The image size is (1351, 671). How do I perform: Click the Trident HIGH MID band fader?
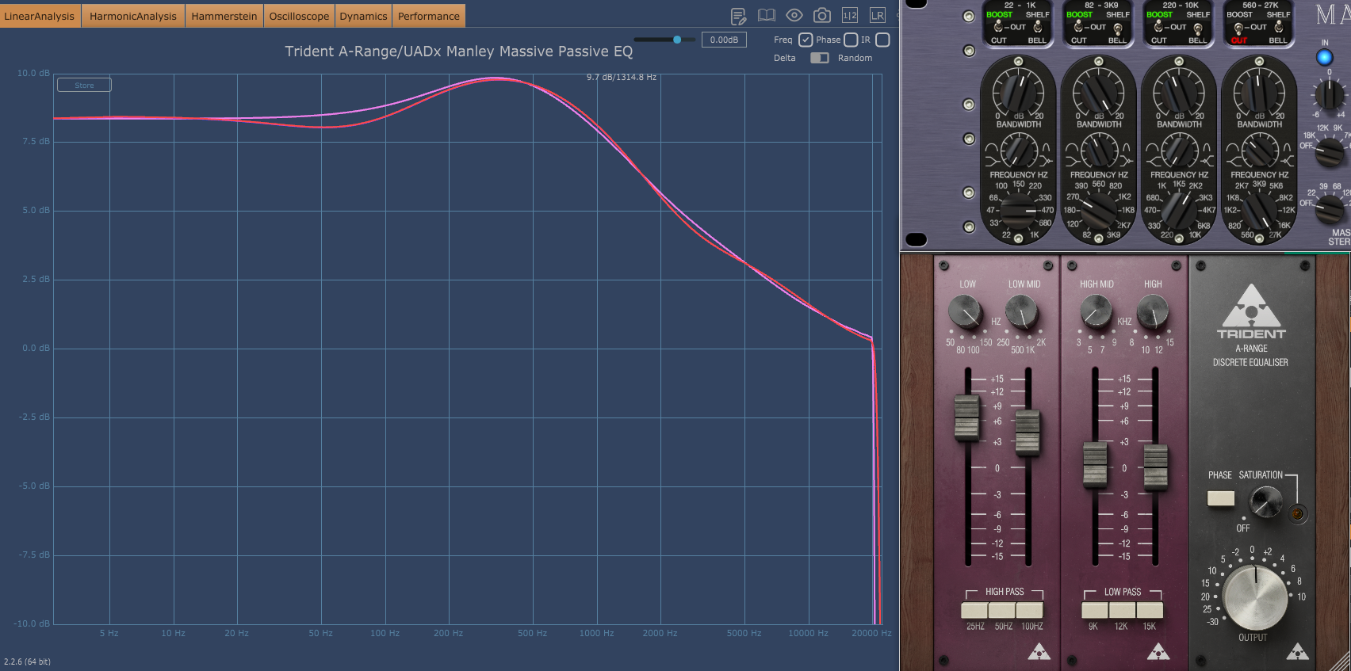click(1095, 464)
